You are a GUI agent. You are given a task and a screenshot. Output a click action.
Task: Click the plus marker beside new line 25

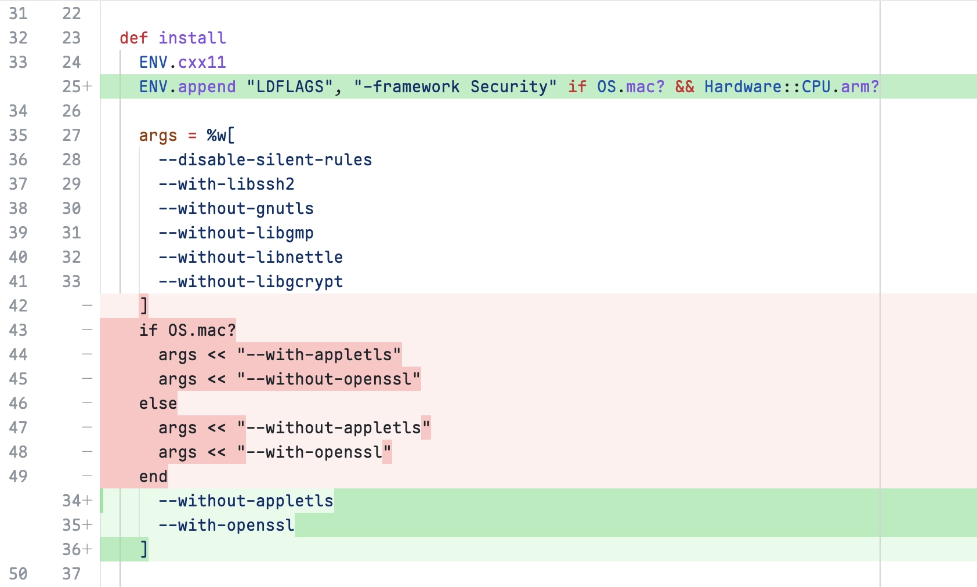[87, 86]
